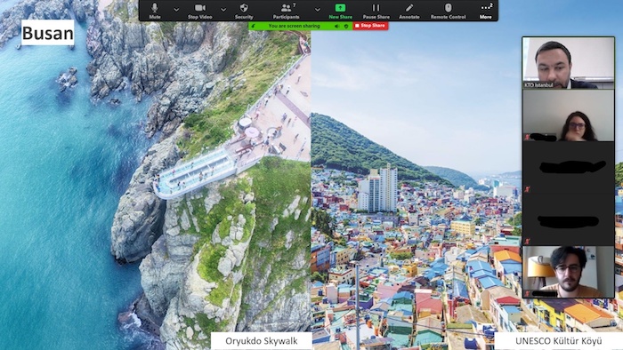Mute the microphone in Zoom toolbar
Viewport: 623px width, 350px height.
tap(155, 11)
